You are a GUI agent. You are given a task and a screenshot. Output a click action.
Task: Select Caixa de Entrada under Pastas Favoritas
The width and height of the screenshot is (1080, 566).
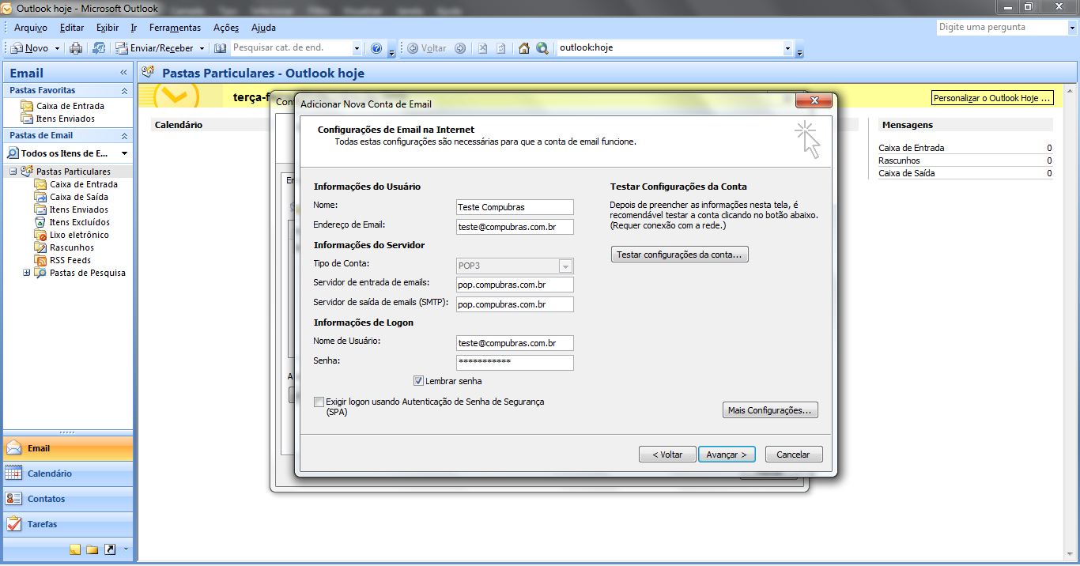pos(62,106)
